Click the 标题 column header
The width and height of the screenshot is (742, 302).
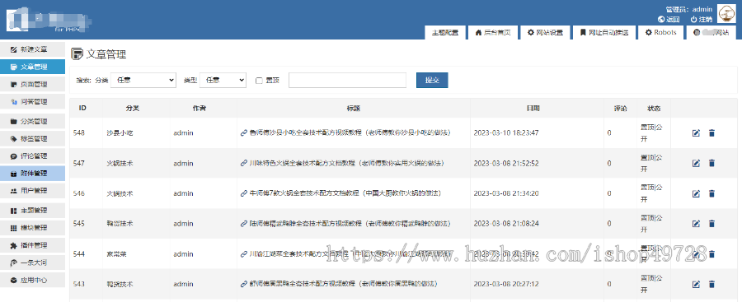pyautogui.click(x=354, y=109)
